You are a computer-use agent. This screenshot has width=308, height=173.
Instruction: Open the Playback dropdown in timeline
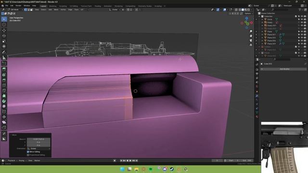point(13,161)
